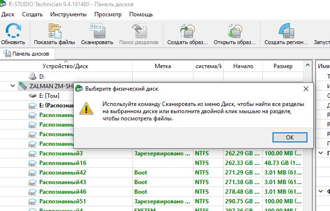Click the Rec icon beside Распознанный51
The image size is (330, 211).
tap(33, 202)
